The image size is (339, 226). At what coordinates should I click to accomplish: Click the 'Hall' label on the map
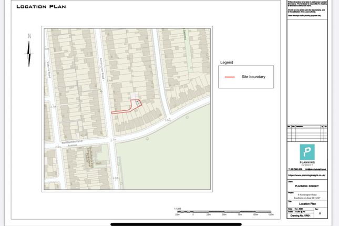tap(99, 163)
